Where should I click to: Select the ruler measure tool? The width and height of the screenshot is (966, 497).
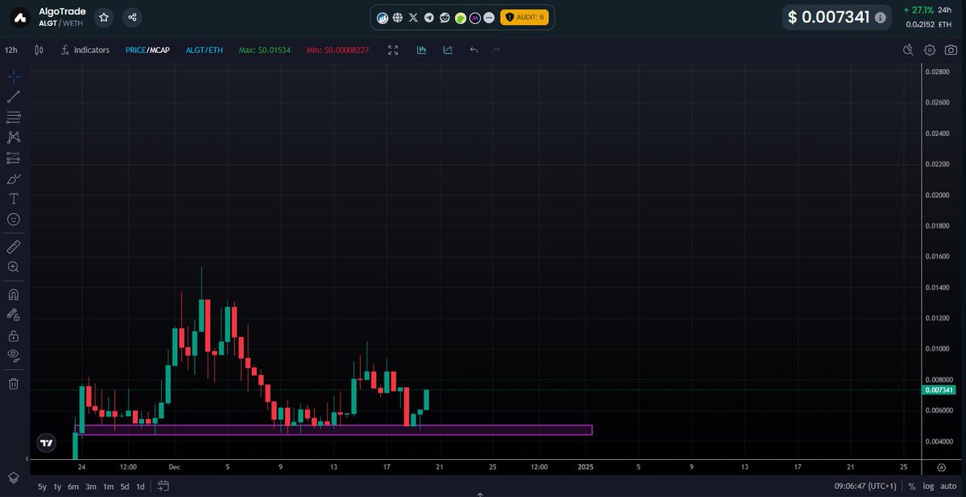click(14, 246)
